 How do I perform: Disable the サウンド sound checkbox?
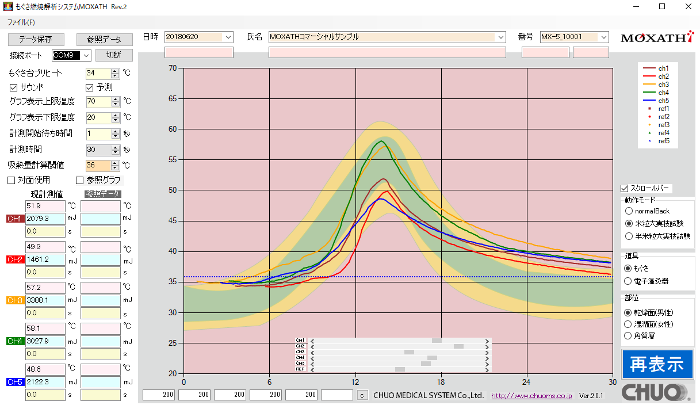point(14,87)
